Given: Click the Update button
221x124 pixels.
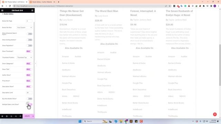Looking at the screenshot, I should point(27,116).
